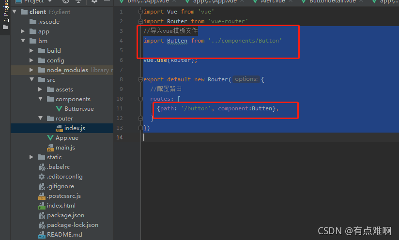Click the .vscode folder icon
The width and height of the screenshot is (399, 240).
click(x=33, y=22)
